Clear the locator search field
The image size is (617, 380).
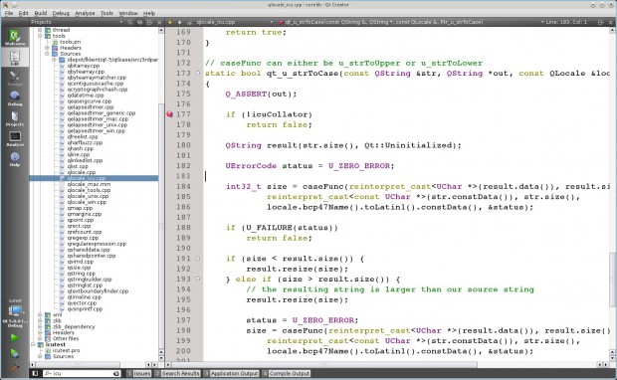[116, 373]
